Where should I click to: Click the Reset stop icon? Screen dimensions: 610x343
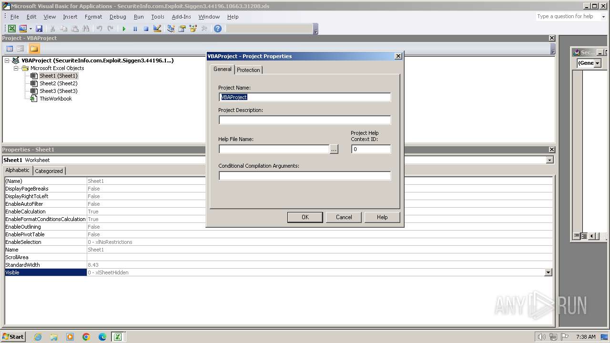[146, 29]
